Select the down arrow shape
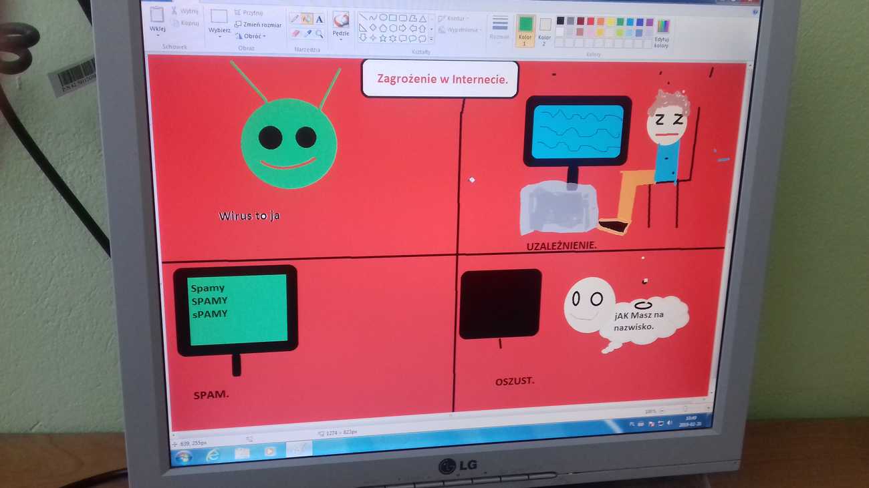869x488 pixels. pos(362,37)
